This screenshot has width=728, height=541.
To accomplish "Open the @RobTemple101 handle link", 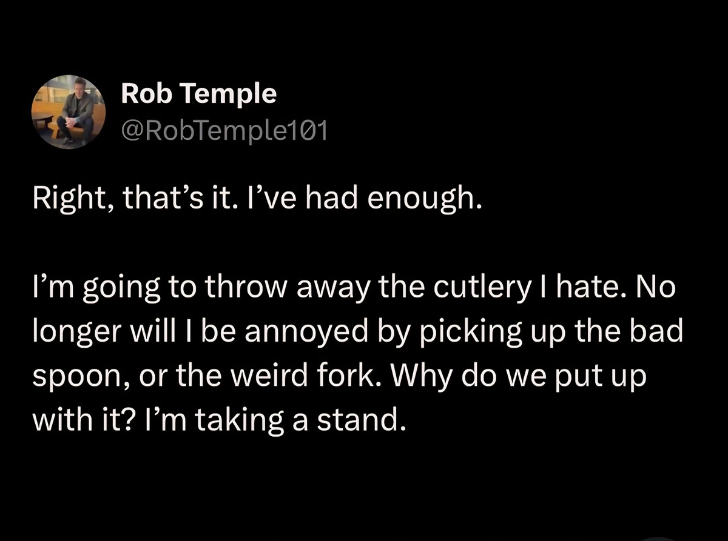I will pos(224,131).
